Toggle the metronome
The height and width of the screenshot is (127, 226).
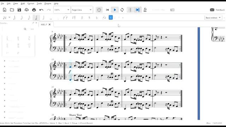tap(145, 10)
